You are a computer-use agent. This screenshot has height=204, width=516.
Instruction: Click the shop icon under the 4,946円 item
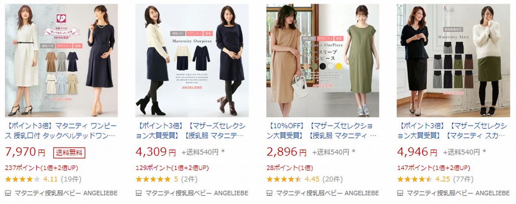[400, 193]
